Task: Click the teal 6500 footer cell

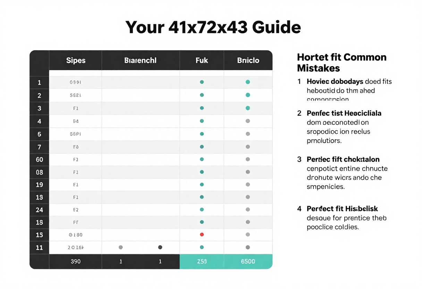Action: pyautogui.click(x=248, y=262)
